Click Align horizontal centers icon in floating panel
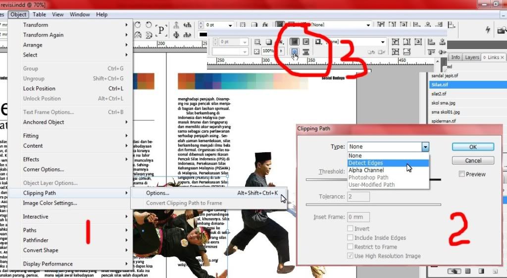The image size is (507, 278). pyautogui.click(x=442, y=42)
